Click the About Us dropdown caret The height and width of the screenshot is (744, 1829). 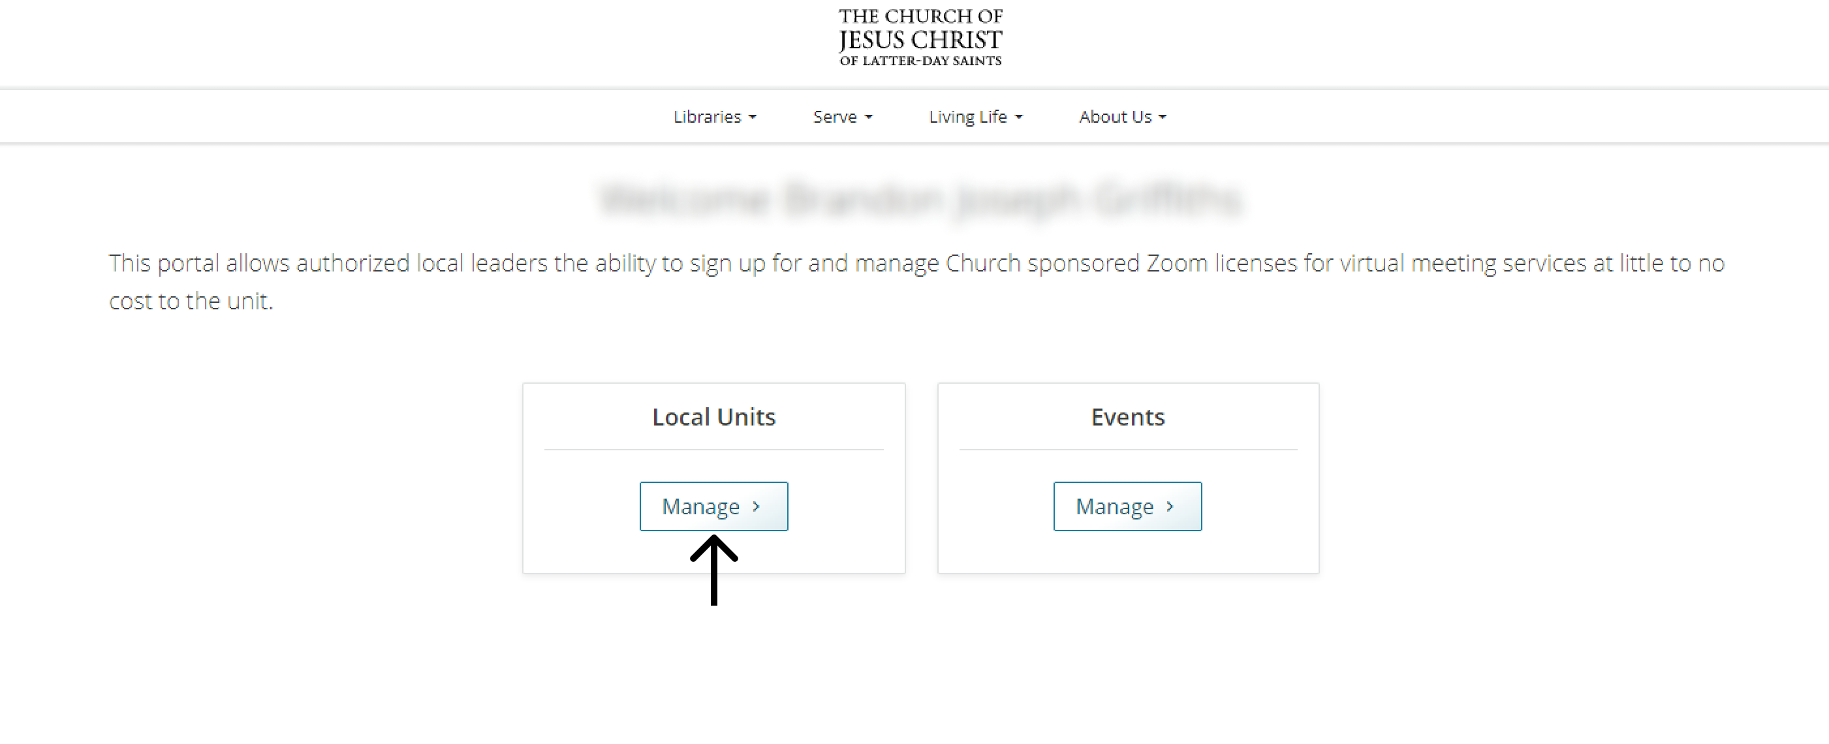click(1163, 117)
